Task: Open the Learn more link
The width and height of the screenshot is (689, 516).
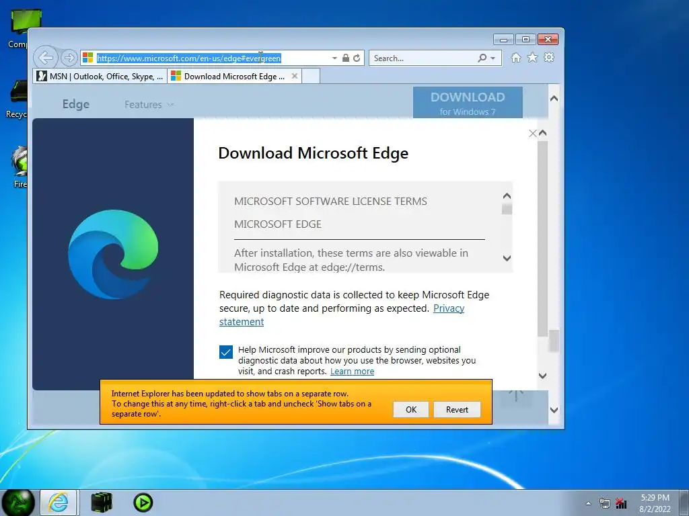Action: click(x=352, y=371)
